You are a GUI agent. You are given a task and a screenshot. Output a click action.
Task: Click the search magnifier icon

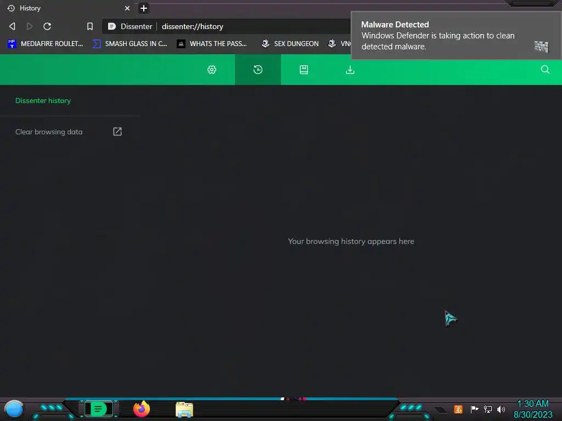[x=545, y=70]
